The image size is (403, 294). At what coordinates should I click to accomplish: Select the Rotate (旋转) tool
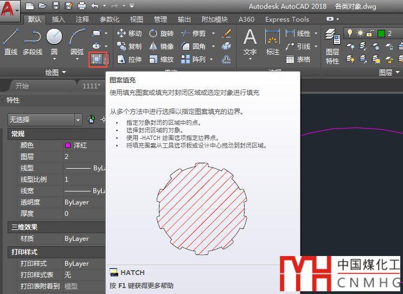coord(162,34)
